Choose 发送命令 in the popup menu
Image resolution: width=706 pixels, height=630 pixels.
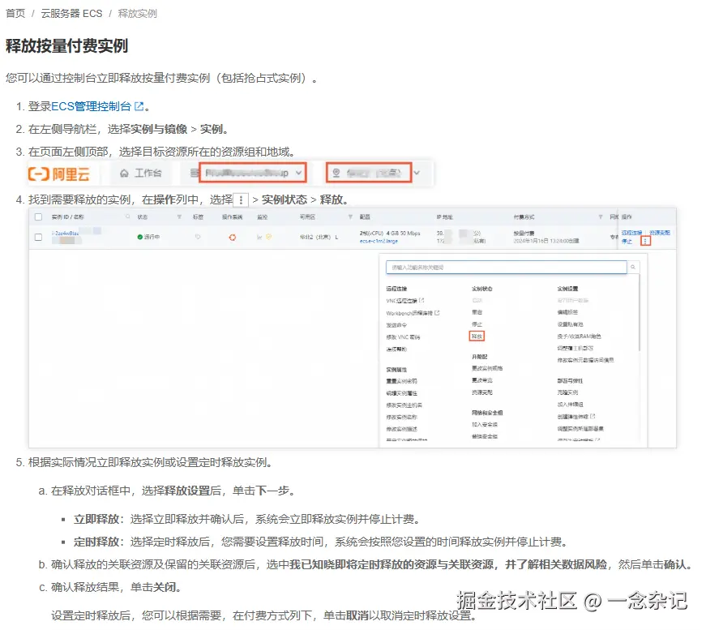point(396,324)
